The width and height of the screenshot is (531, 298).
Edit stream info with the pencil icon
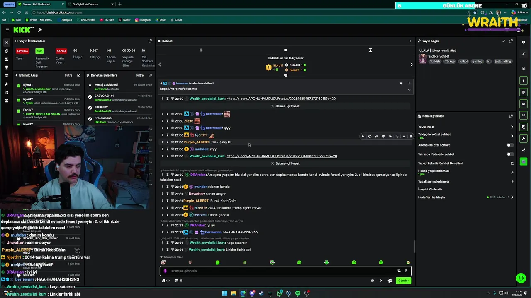coord(504,41)
